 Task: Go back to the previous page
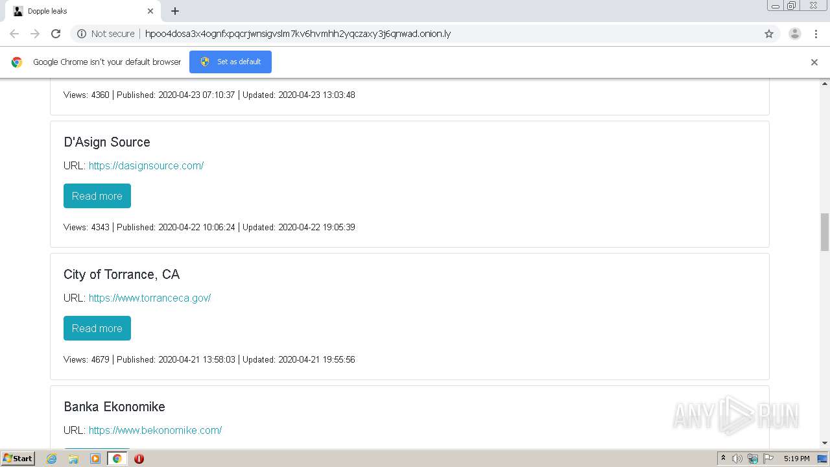point(14,34)
